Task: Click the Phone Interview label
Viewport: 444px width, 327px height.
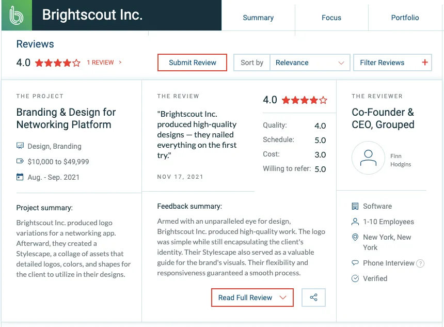Action: [388, 263]
